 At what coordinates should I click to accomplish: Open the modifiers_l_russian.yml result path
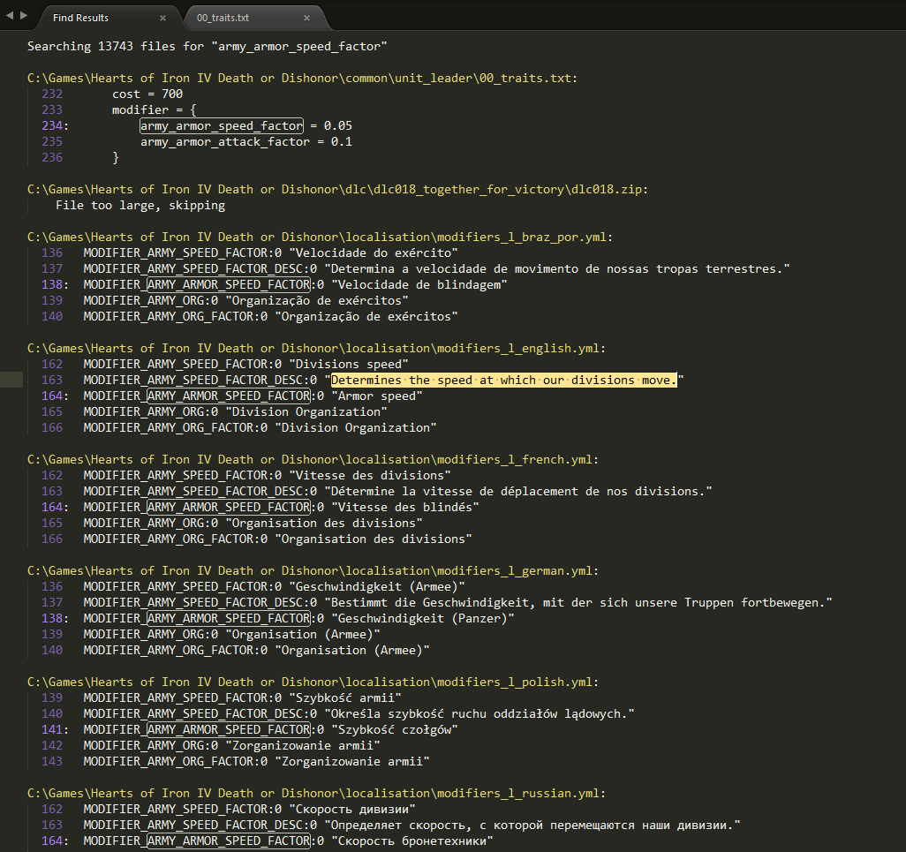316,793
